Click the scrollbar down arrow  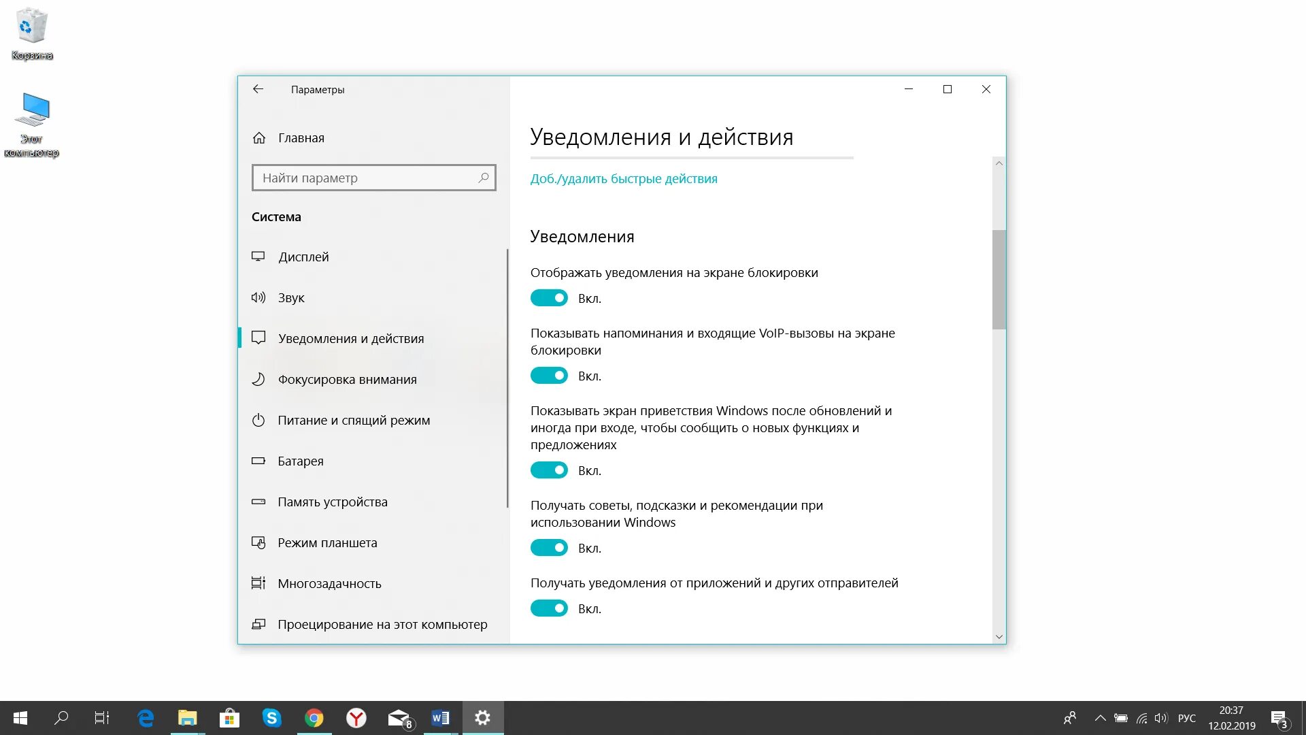pyautogui.click(x=999, y=636)
